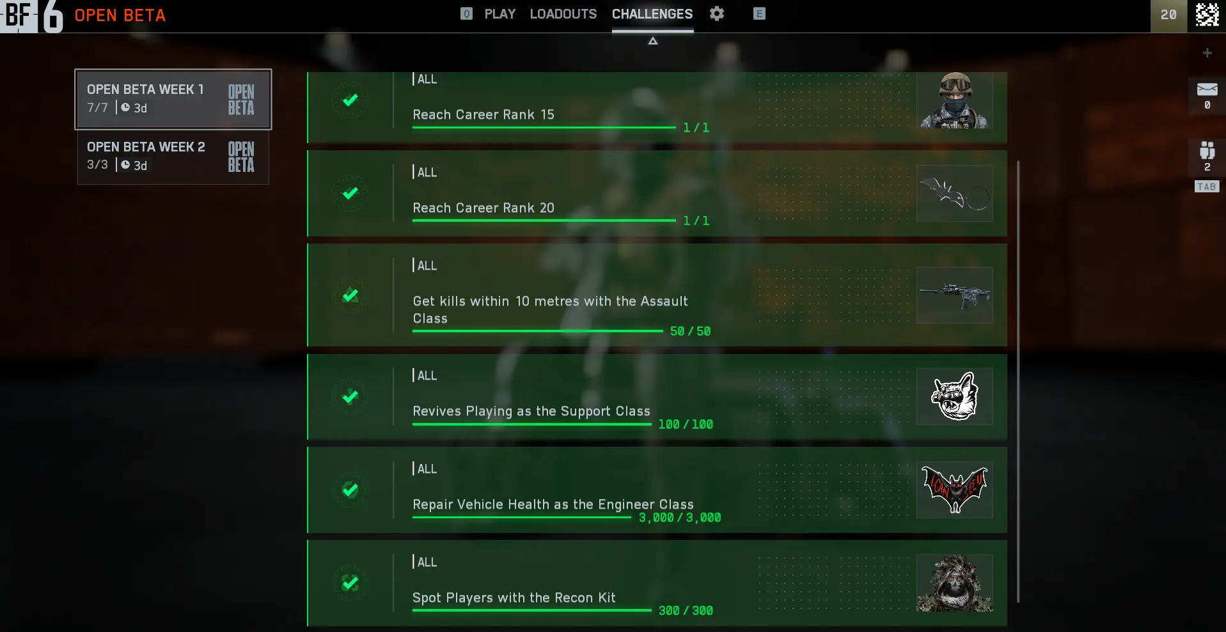The height and width of the screenshot is (632, 1226).
Task: Select the E key prompt icon
Action: (759, 13)
